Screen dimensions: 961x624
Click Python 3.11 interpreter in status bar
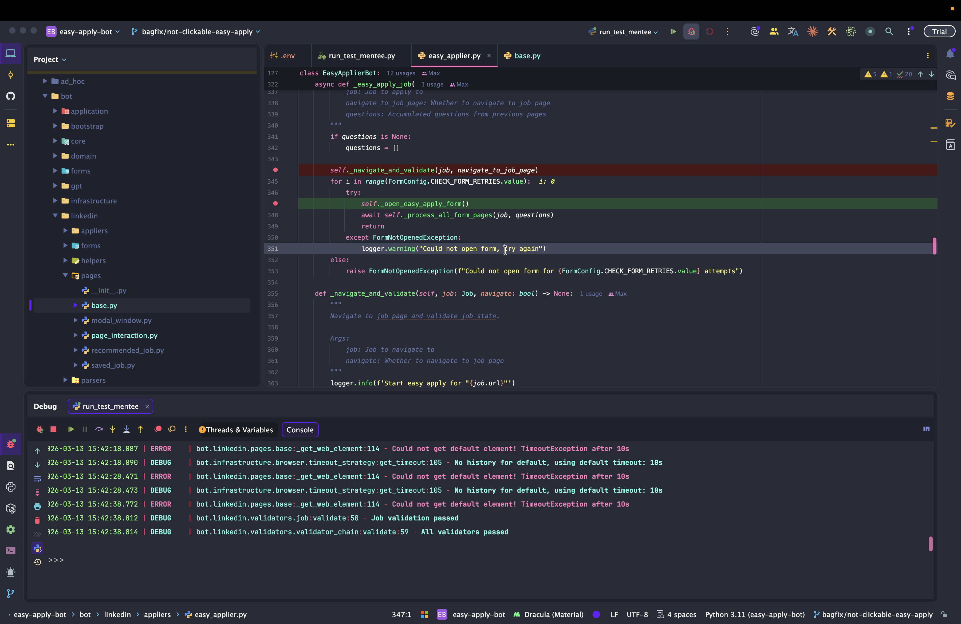[754, 614]
